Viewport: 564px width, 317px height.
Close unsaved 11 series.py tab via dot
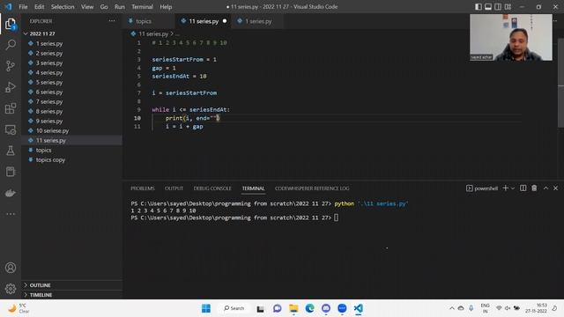tap(225, 21)
